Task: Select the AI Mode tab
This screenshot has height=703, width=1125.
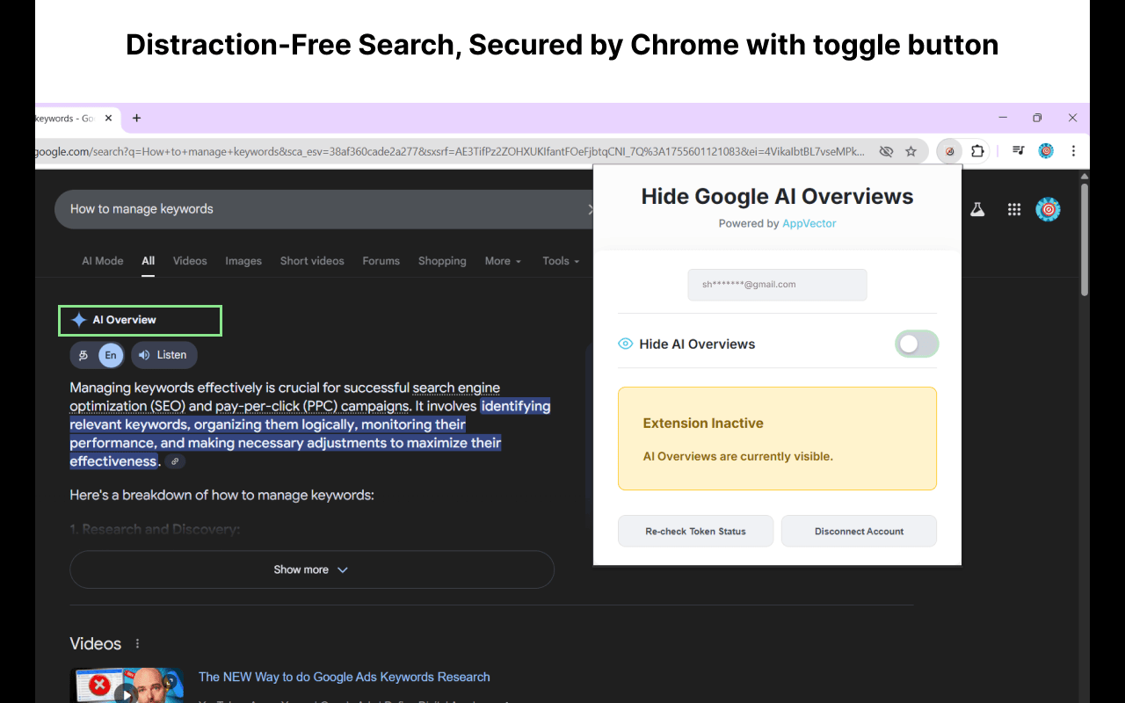Action: point(102,261)
